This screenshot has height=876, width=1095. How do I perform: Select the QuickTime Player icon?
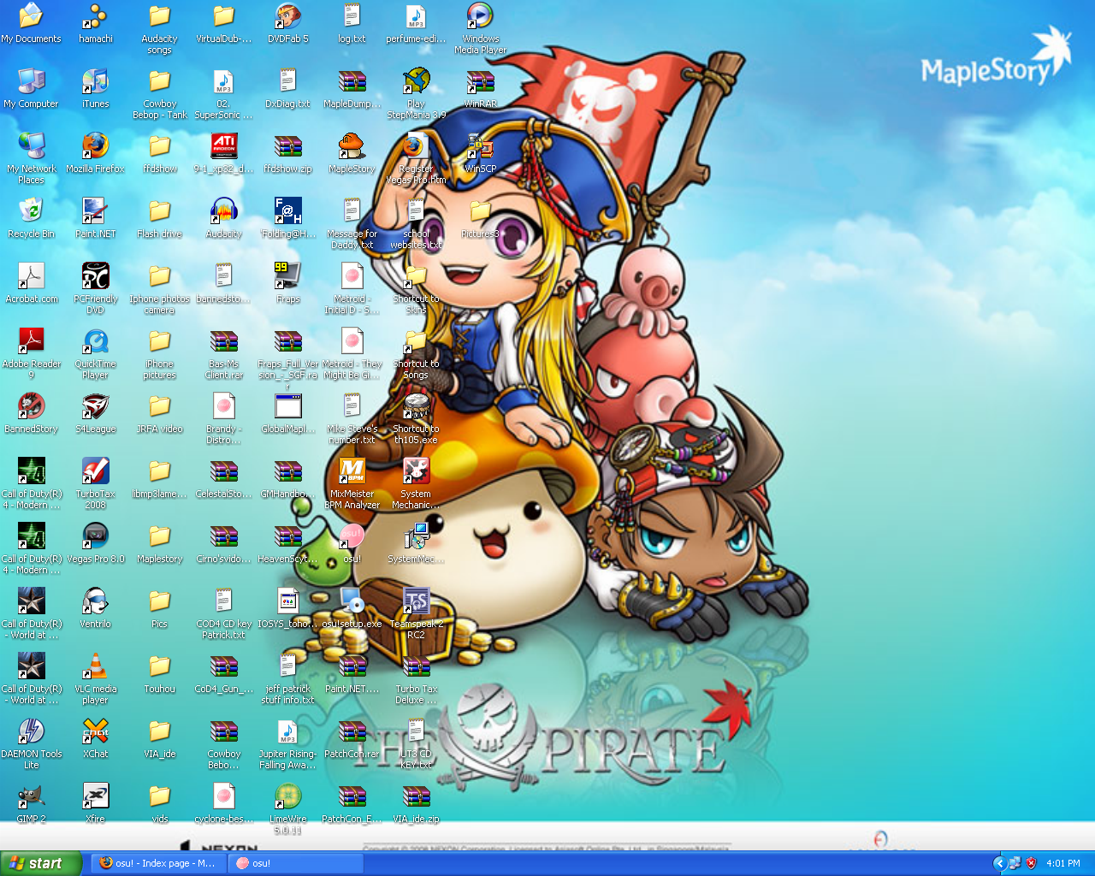click(95, 341)
